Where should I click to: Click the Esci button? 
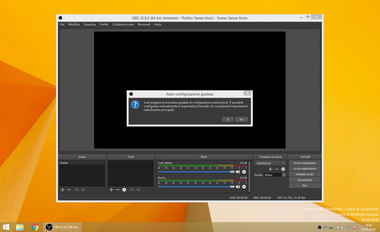pyautogui.click(x=305, y=186)
